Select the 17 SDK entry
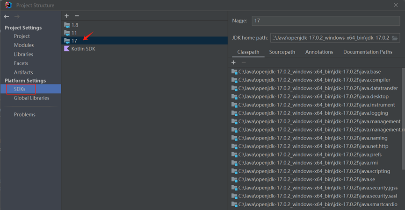Image resolution: width=405 pixels, height=210 pixels. coord(145,41)
